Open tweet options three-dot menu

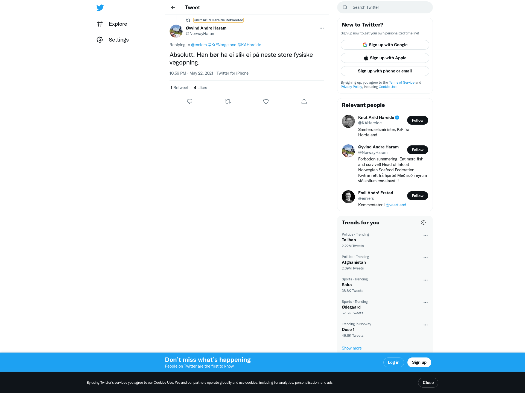tap(322, 28)
